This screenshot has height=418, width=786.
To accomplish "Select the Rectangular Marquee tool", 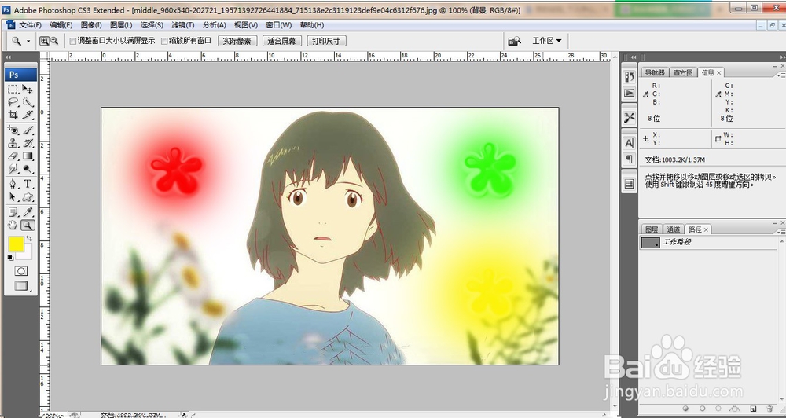I will (x=13, y=90).
